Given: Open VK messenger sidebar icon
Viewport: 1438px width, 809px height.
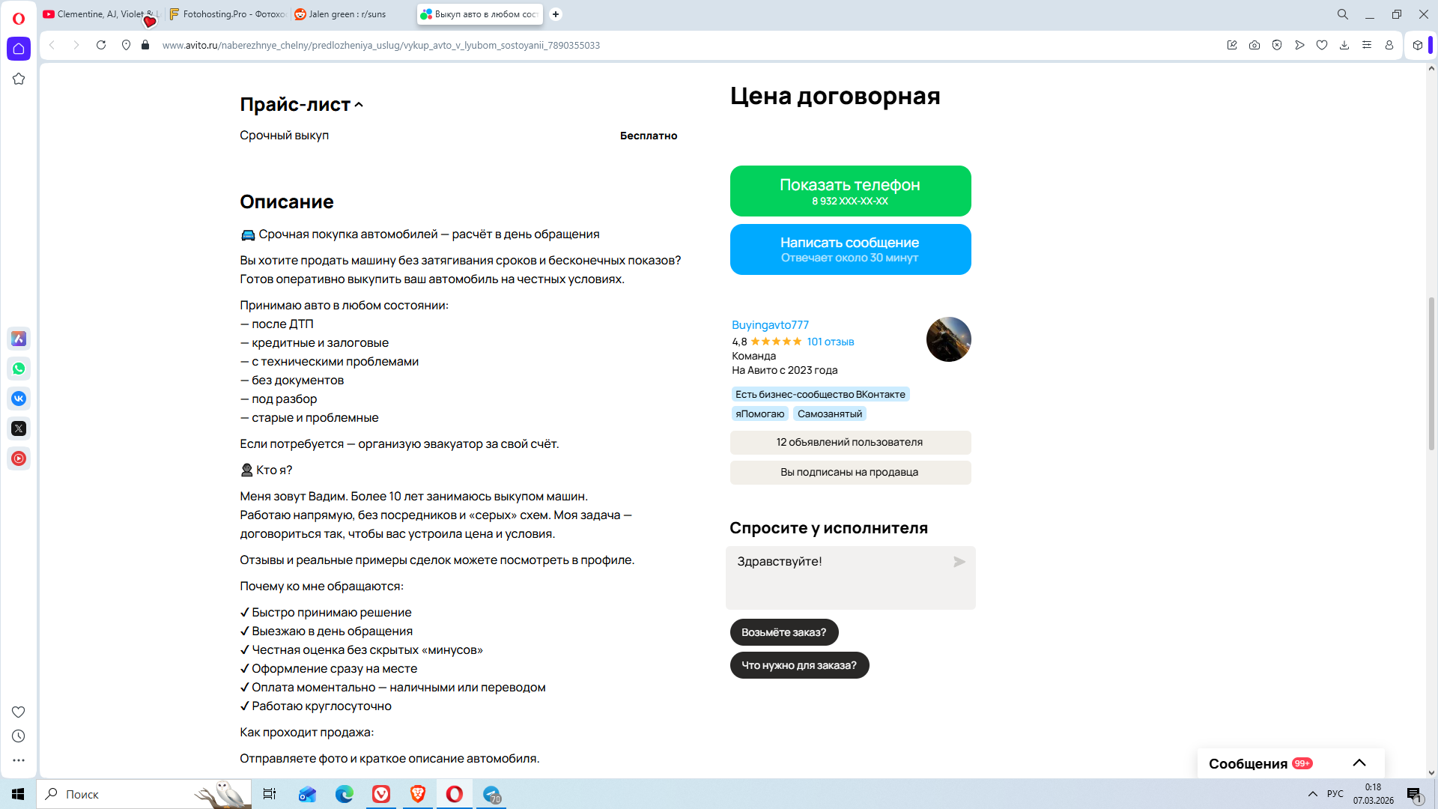Looking at the screenshot, I should 19,399.
